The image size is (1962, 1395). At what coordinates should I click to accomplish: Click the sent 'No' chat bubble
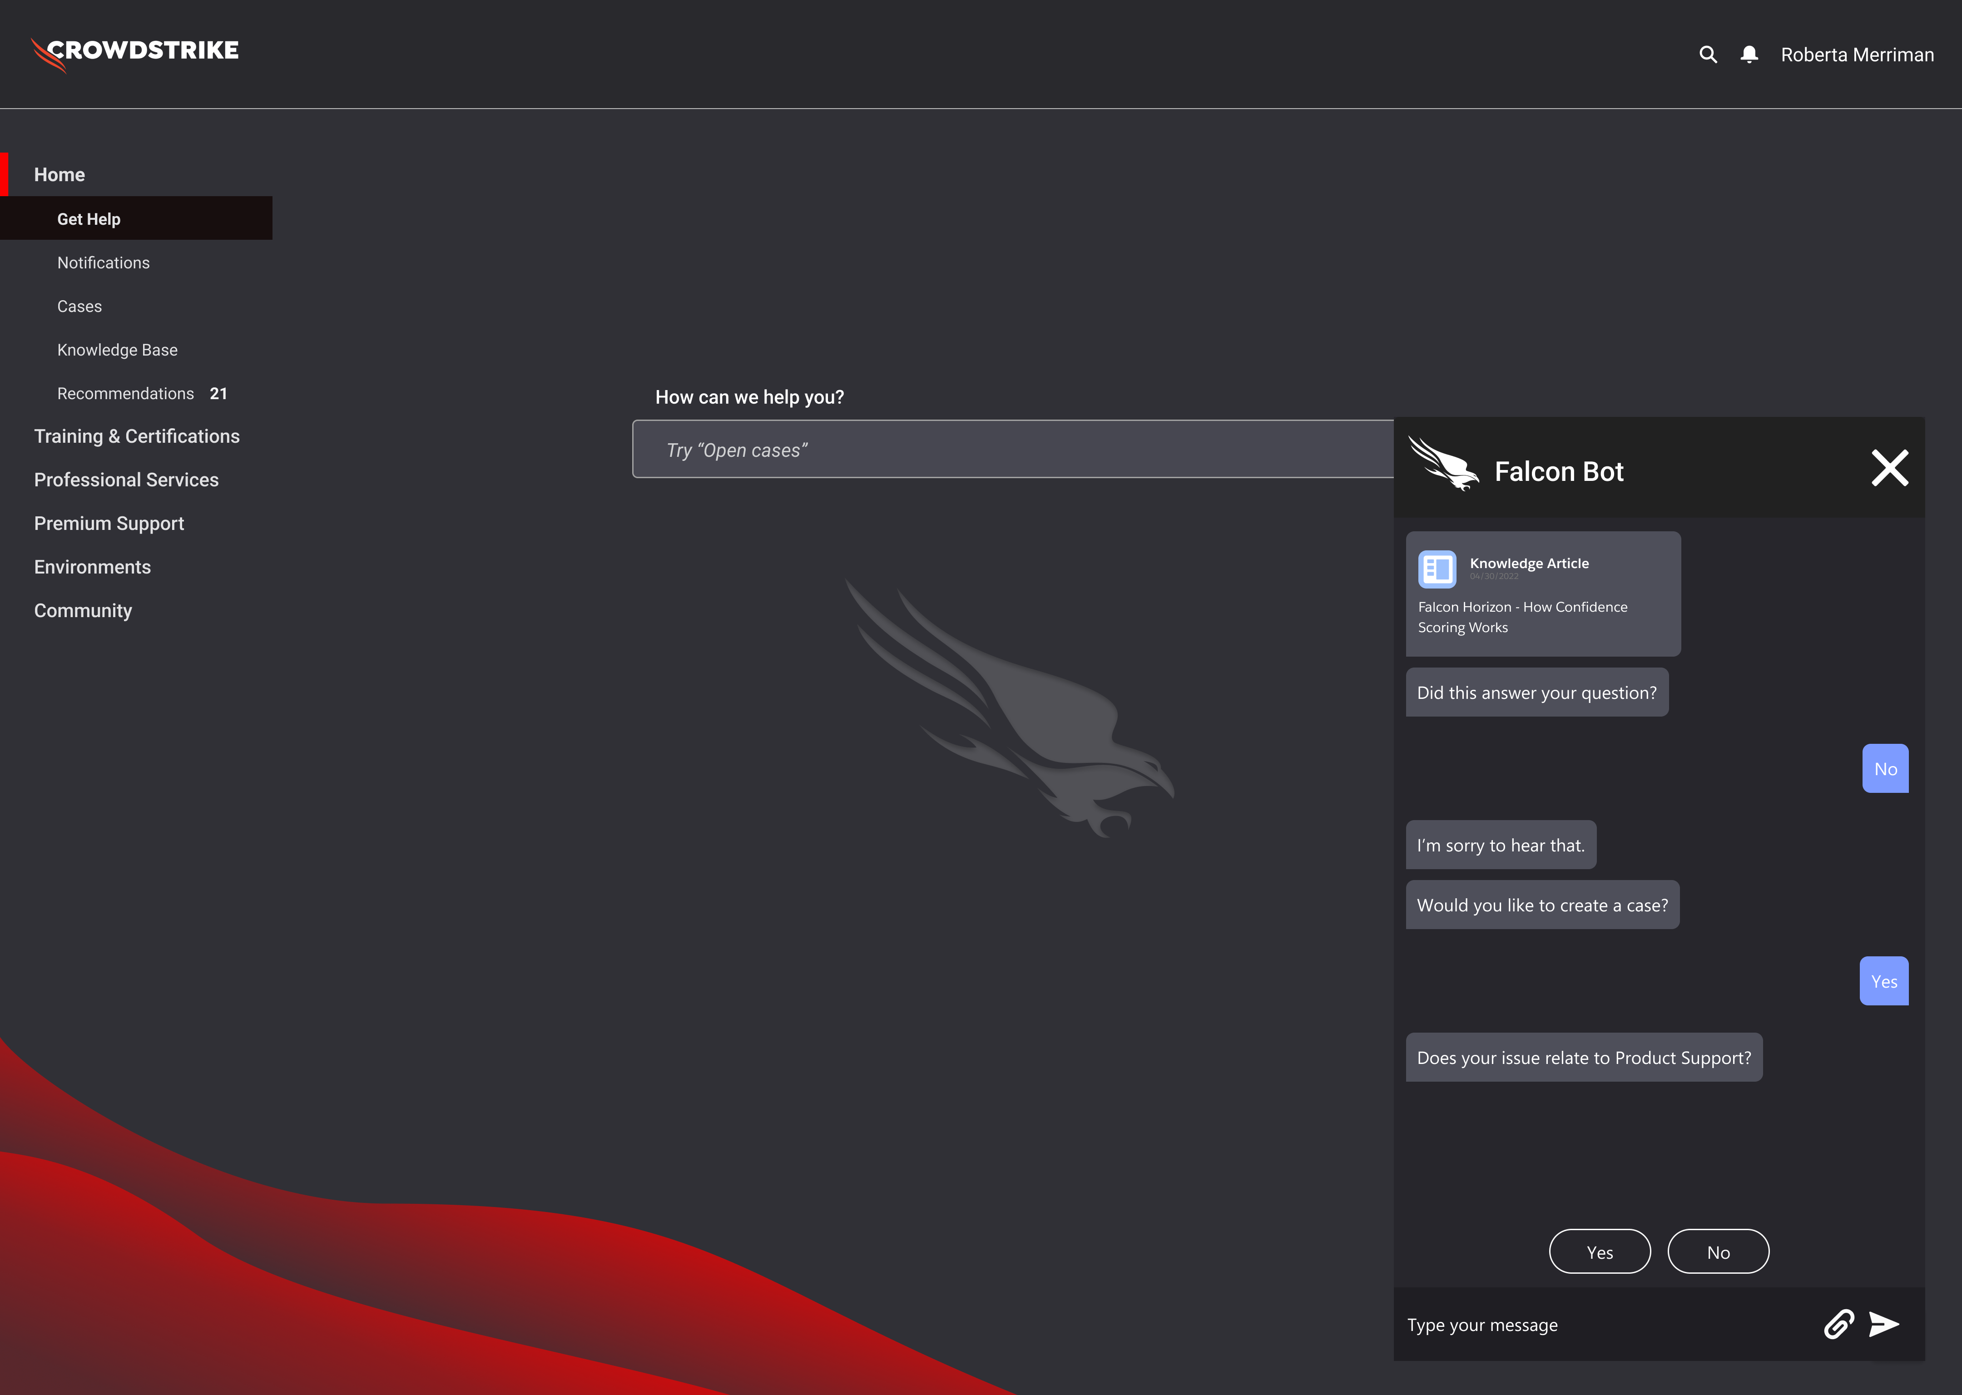point(1886,769)
